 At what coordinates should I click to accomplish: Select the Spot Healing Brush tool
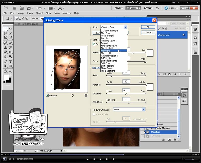coord(5,43)
